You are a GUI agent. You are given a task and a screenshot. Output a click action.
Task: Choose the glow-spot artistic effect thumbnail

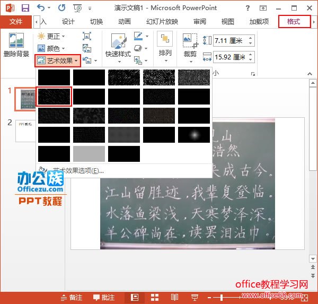click(x=194, y=135)
